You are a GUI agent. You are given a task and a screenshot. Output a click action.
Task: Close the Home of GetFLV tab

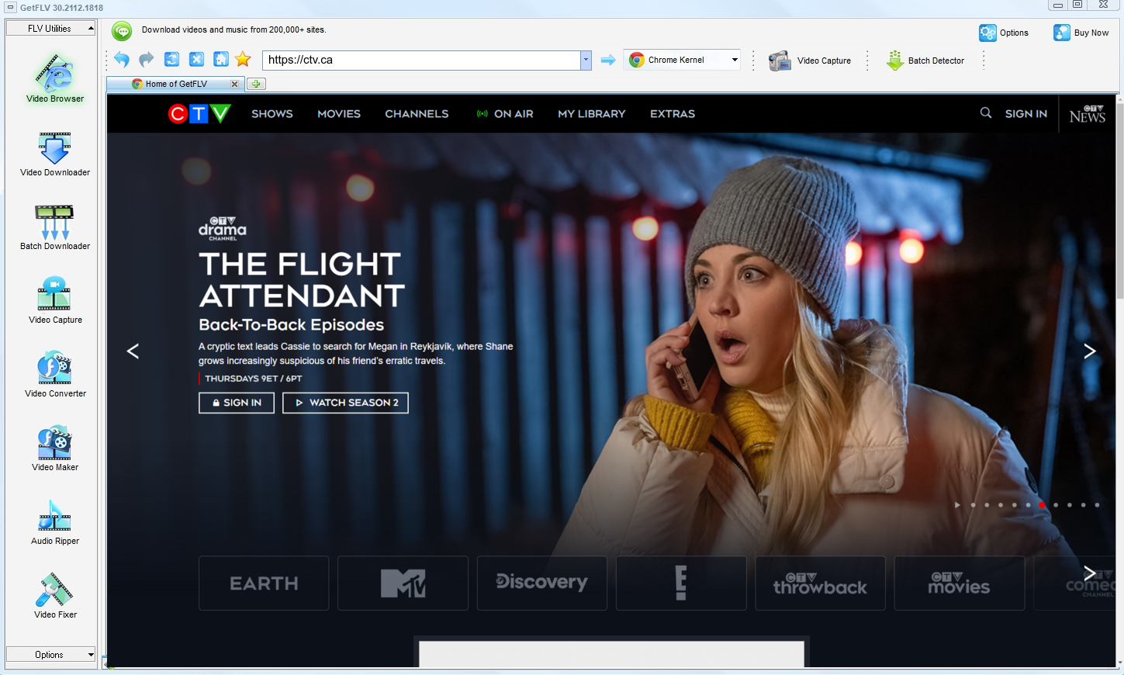(234, 84)
